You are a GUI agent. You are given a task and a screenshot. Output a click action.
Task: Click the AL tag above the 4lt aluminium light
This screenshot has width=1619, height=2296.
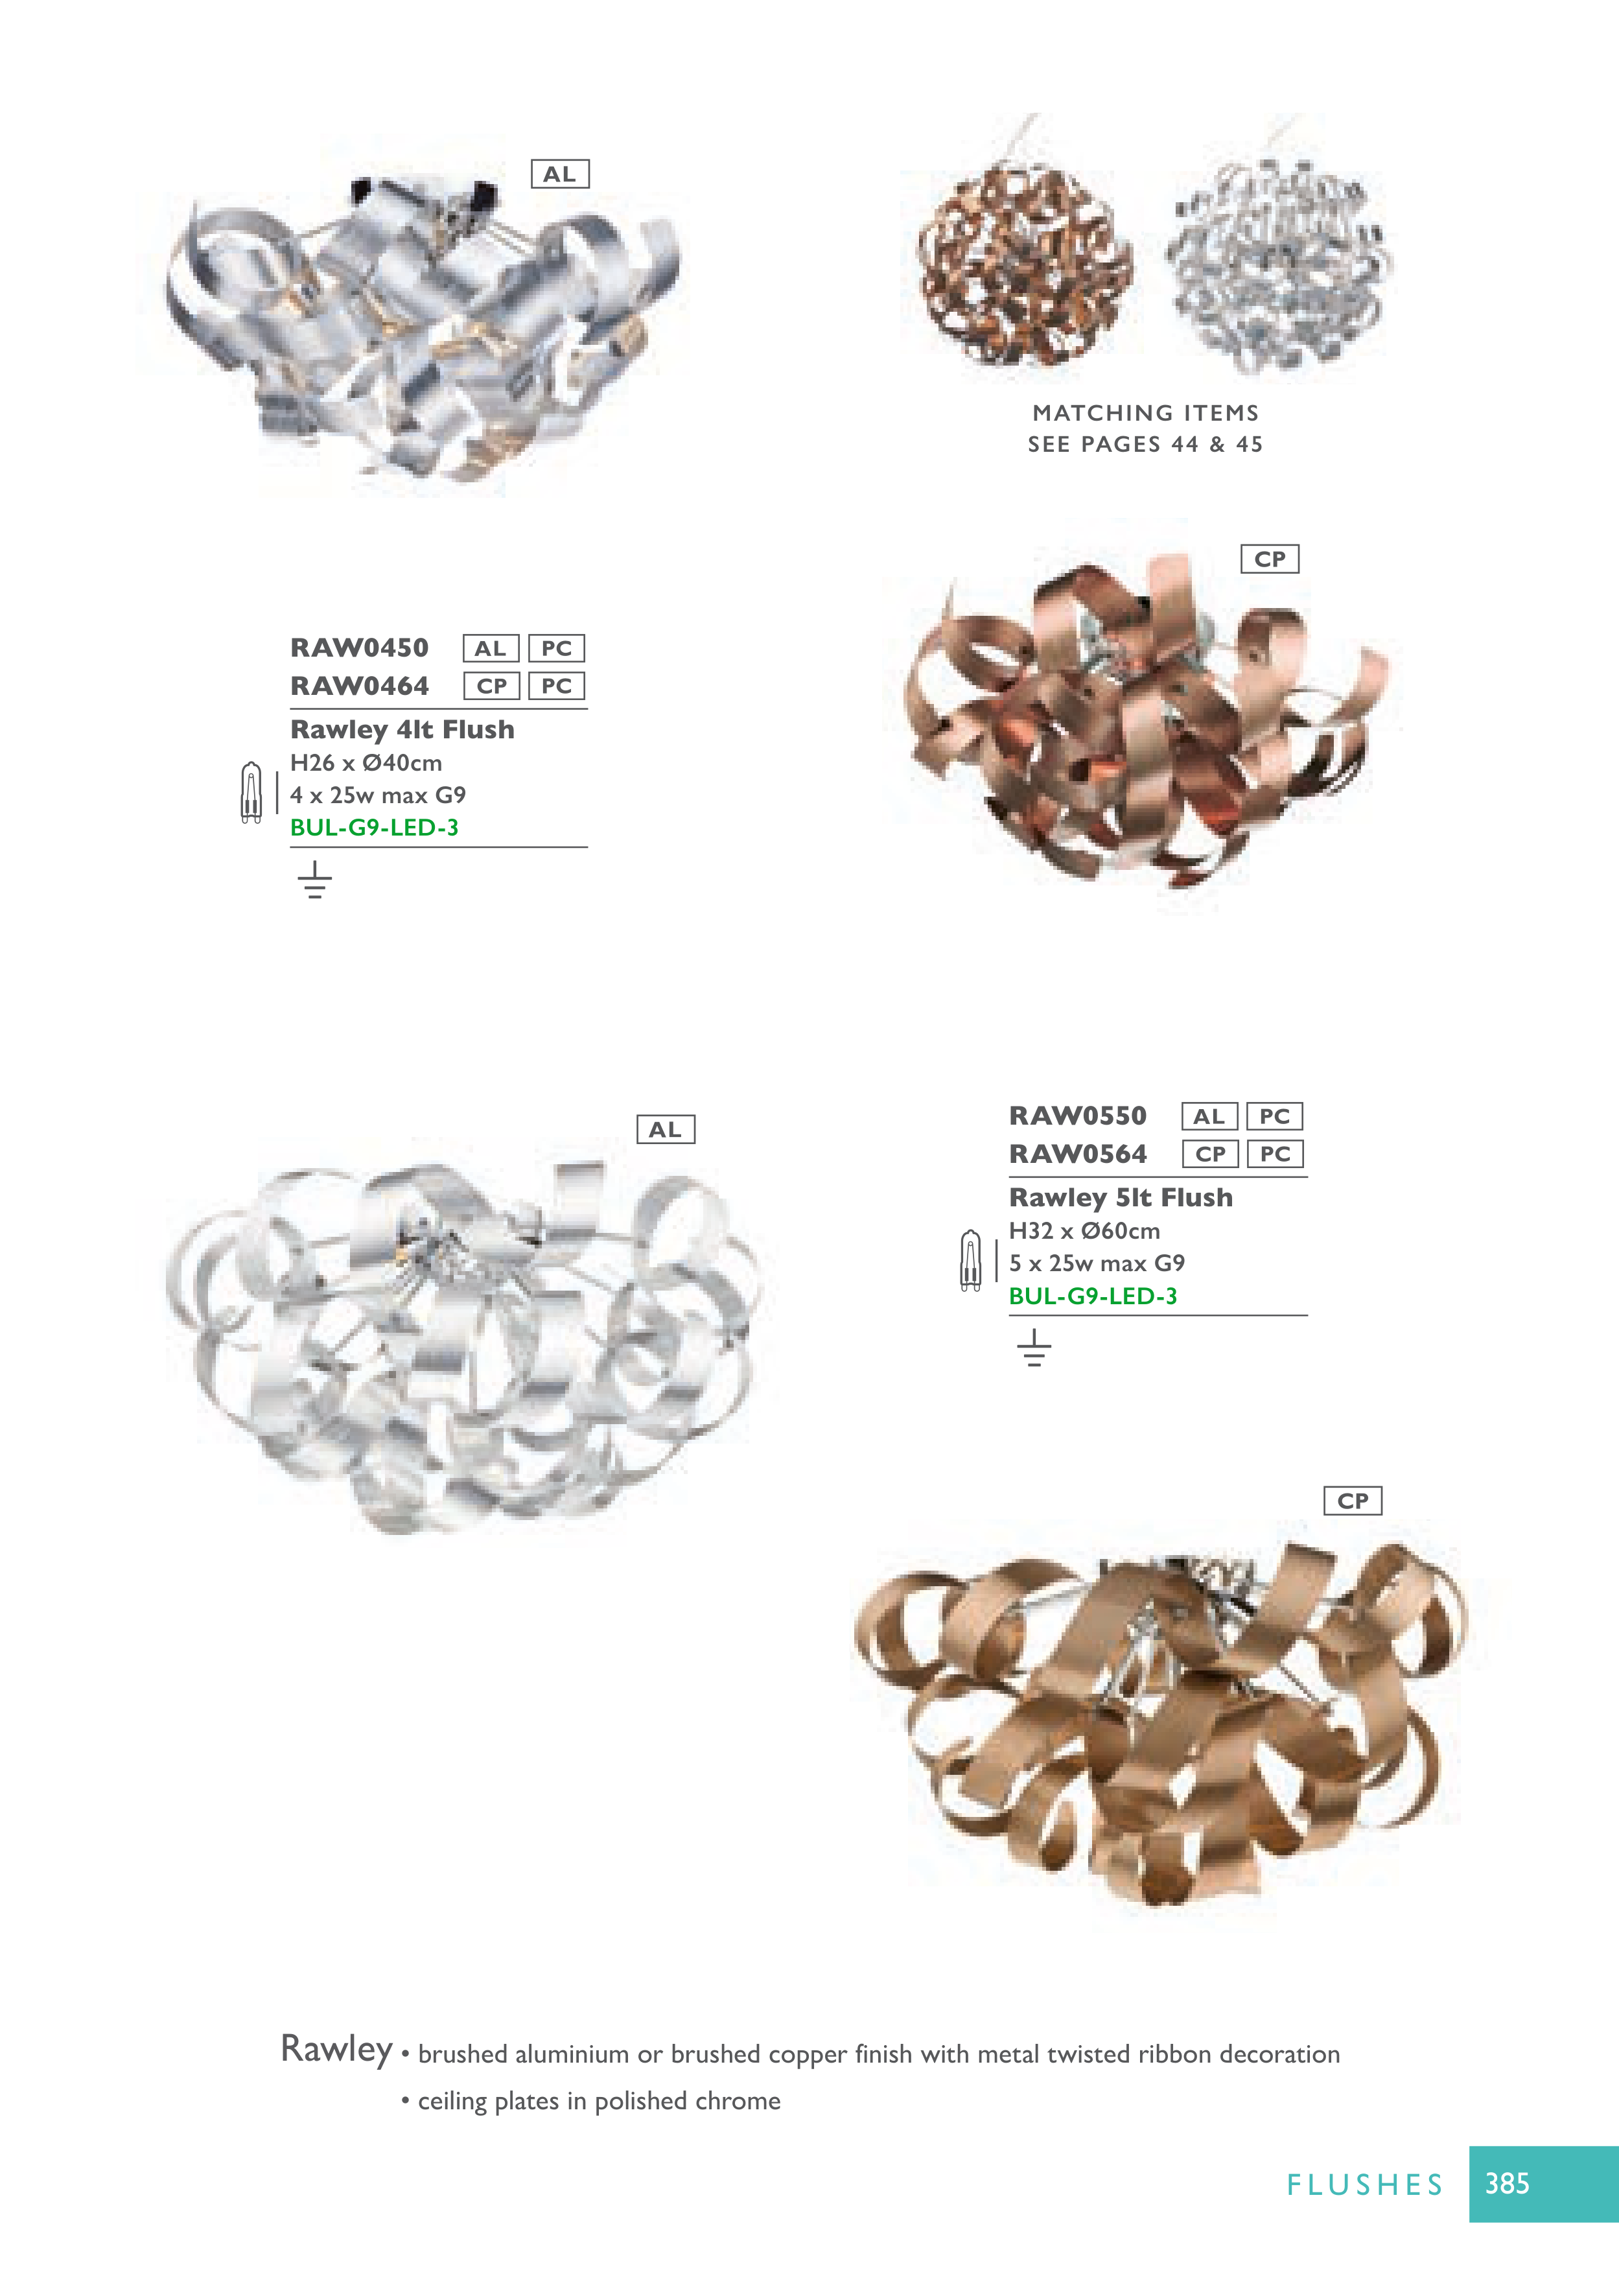tap(560, 174)
